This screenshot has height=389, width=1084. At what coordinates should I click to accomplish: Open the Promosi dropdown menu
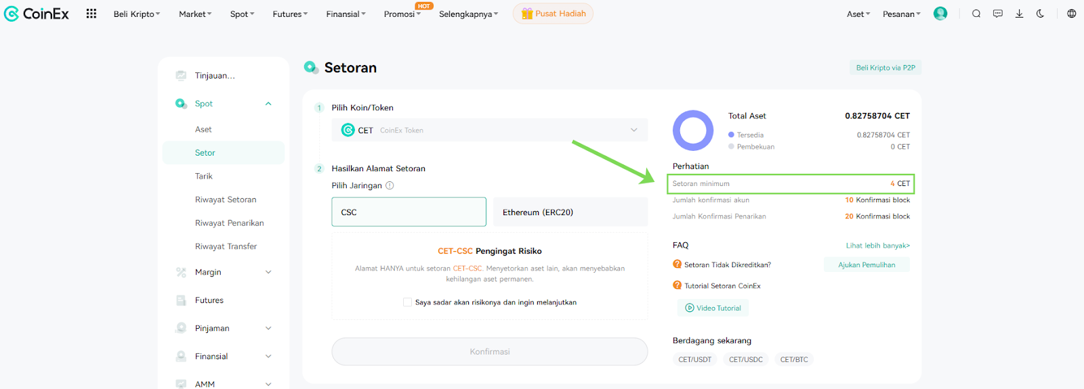pos(402,14)
